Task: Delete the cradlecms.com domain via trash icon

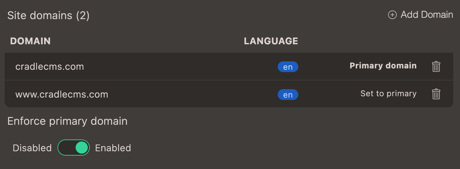Action: click(436, 66)
